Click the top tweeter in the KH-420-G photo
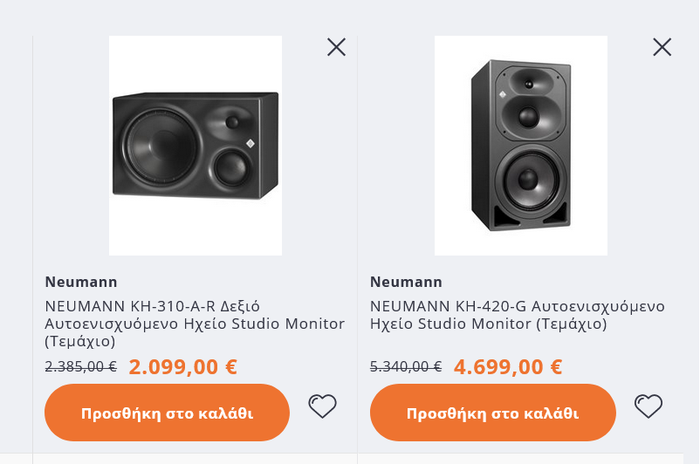Image resolution: width=700 pixels, height=464 pixels. pos(527,84)
